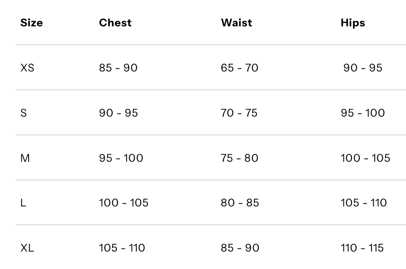Click the Chest column header

[x=115, y=23]
